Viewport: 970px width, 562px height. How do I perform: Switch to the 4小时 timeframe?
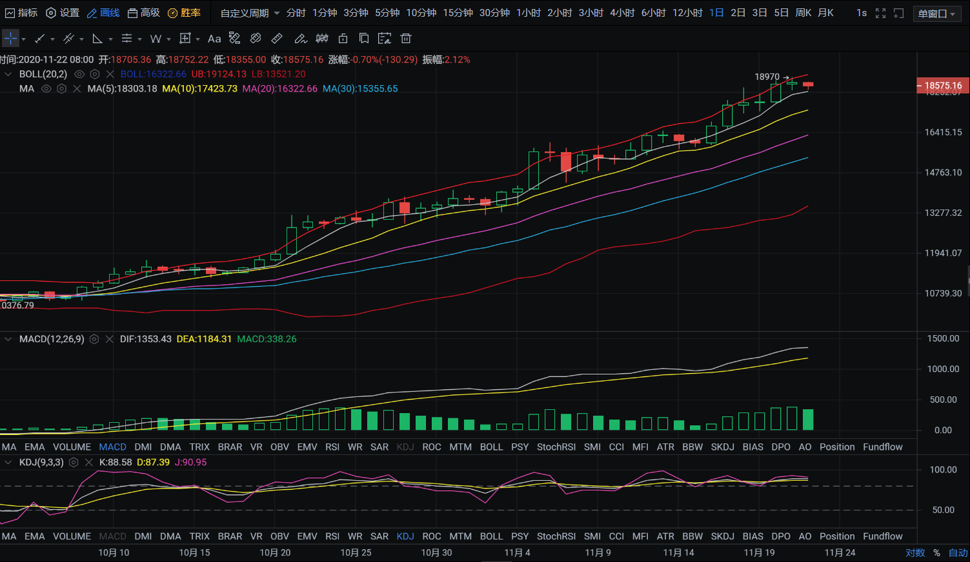click(x=622, y=13)
